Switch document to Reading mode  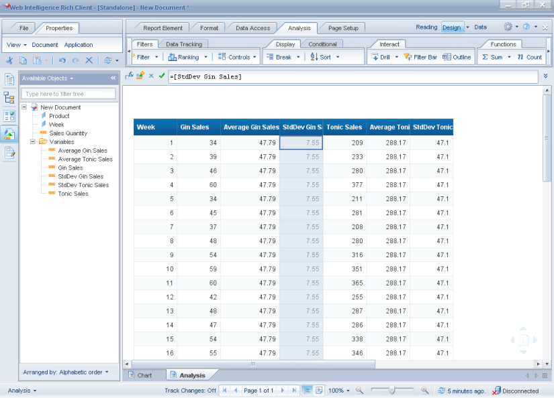pyautogui.click(x=426, y=27)
